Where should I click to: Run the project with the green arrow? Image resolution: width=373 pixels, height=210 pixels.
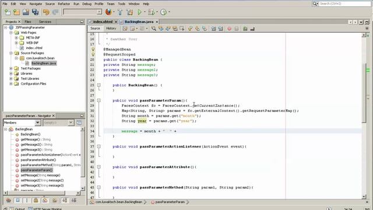point(140,12)
